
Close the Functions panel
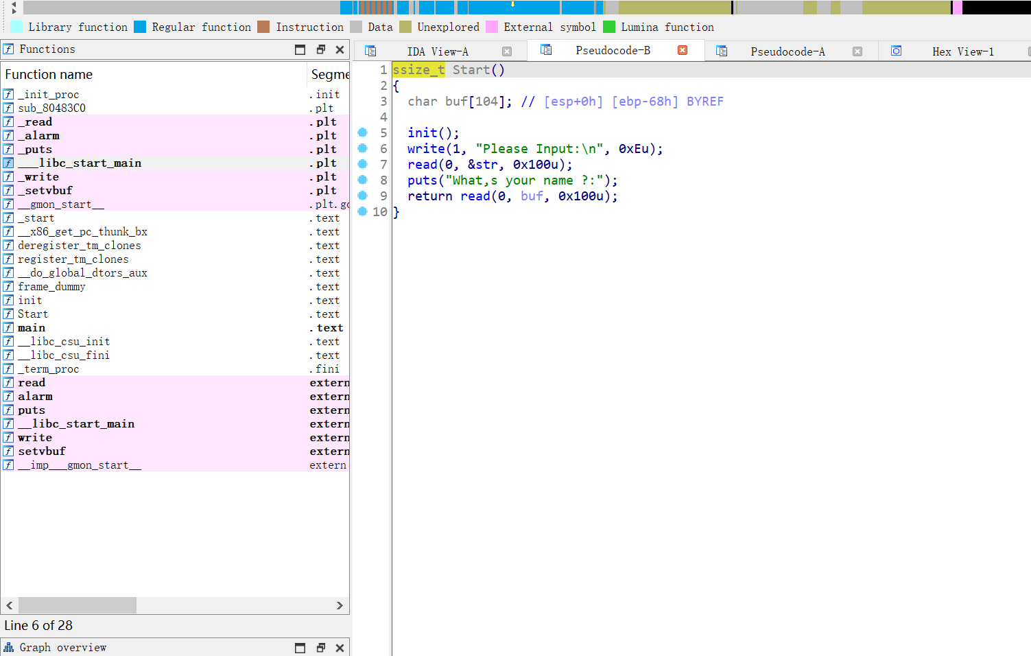click(x=340, y=49)
